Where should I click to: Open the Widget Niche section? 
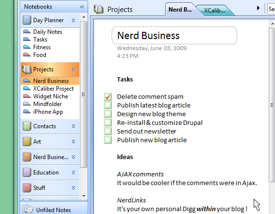pos(50,96)
